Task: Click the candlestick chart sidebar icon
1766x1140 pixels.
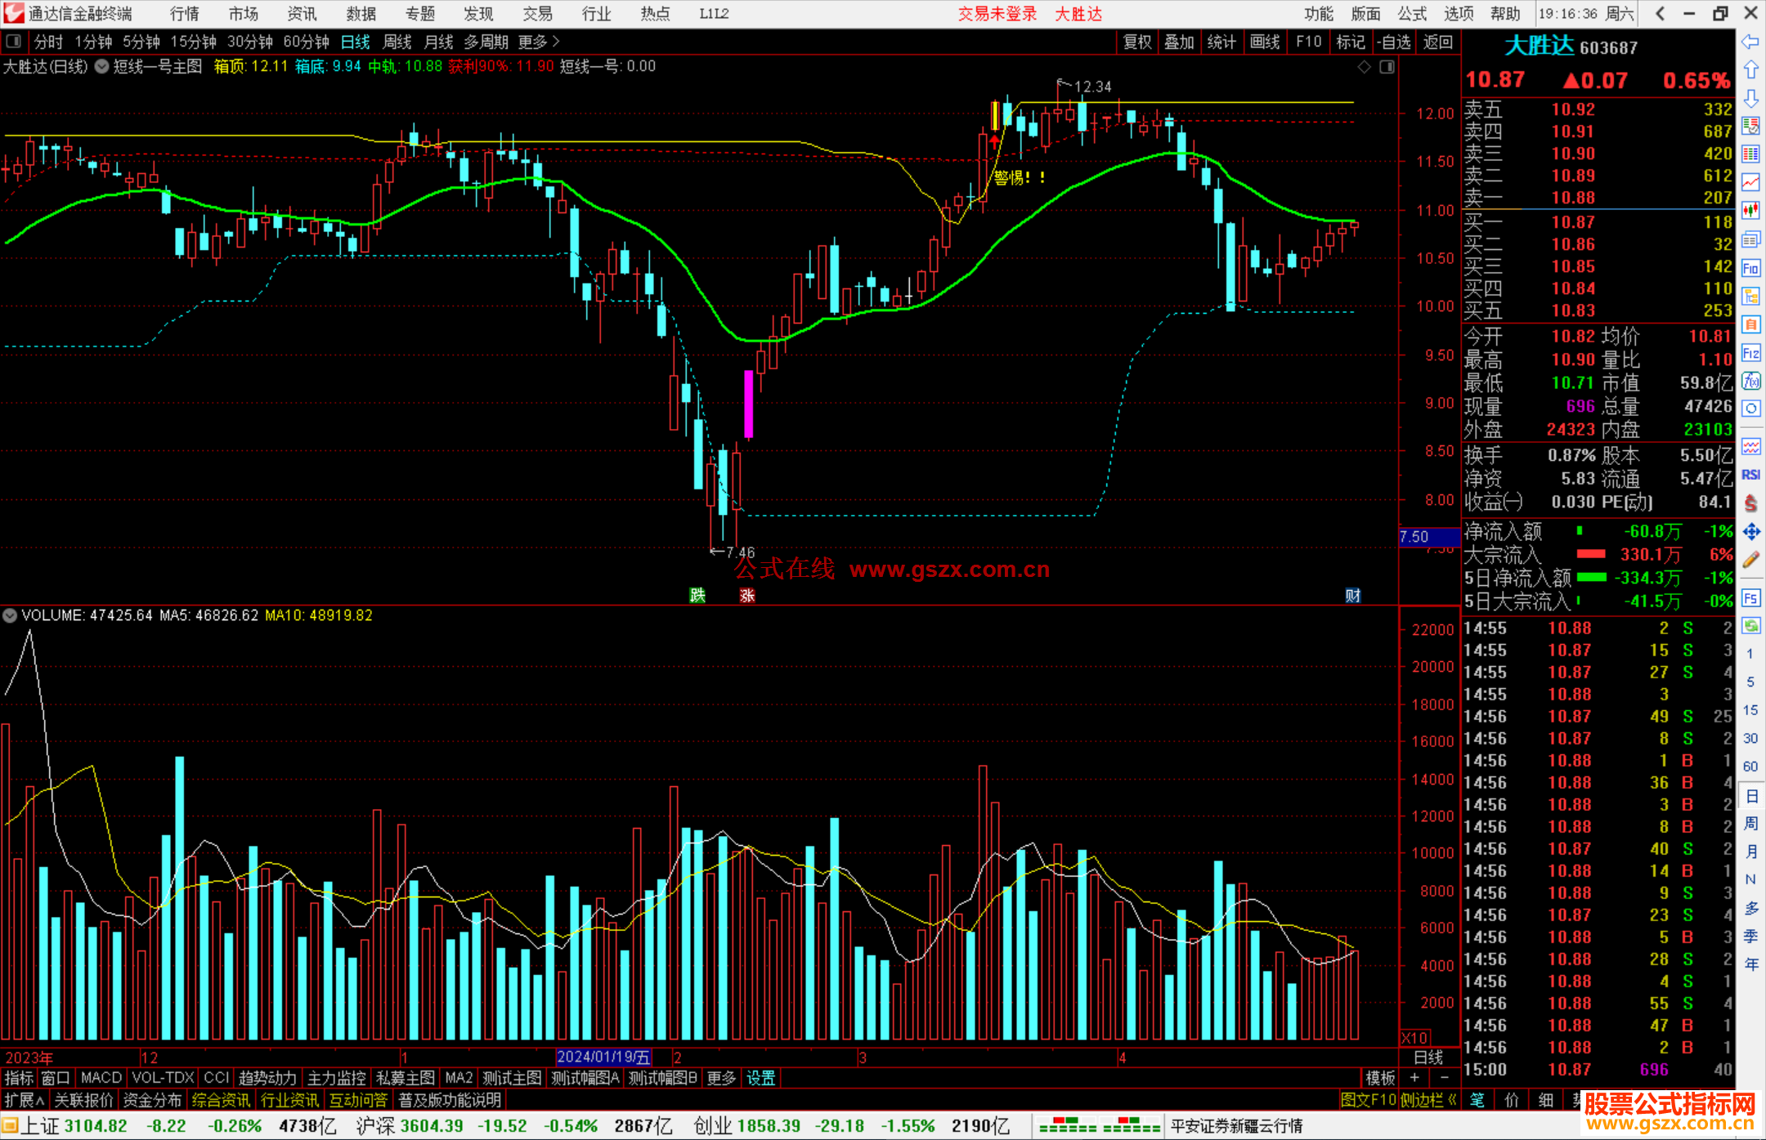Action: point(1750,210)
